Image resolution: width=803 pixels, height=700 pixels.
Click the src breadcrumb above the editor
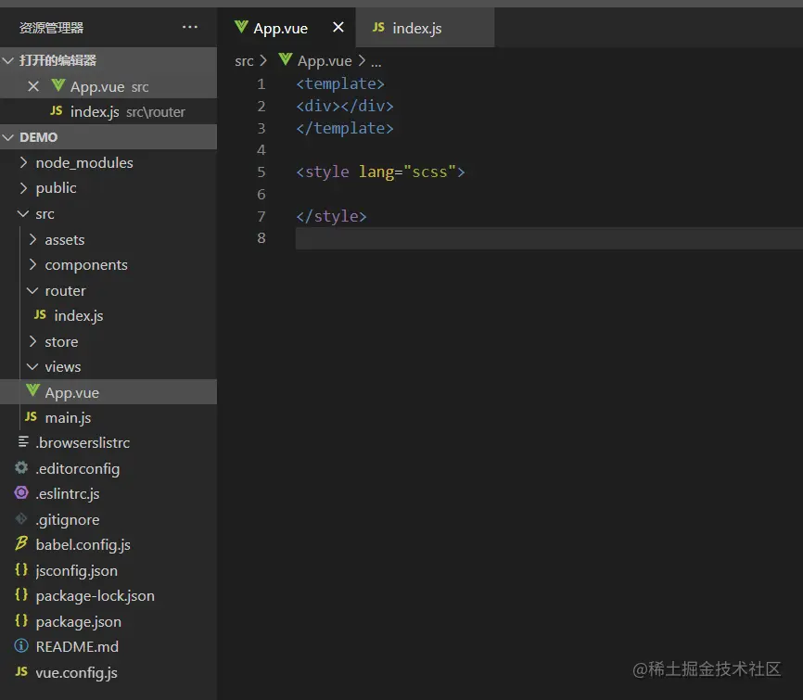[244, 60]
